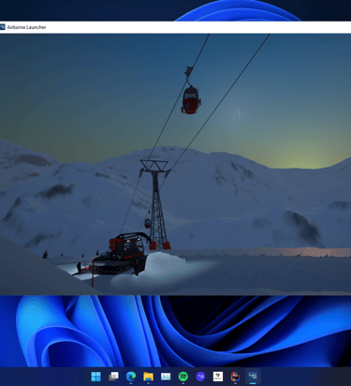Open the photo viewer app with landscape icon
The width and height of the screenshot is (351, 386).
(166, 377)
